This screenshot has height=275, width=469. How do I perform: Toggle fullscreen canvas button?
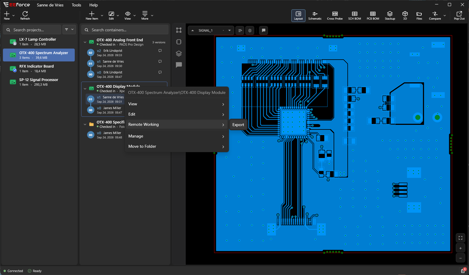click(460, 238)
